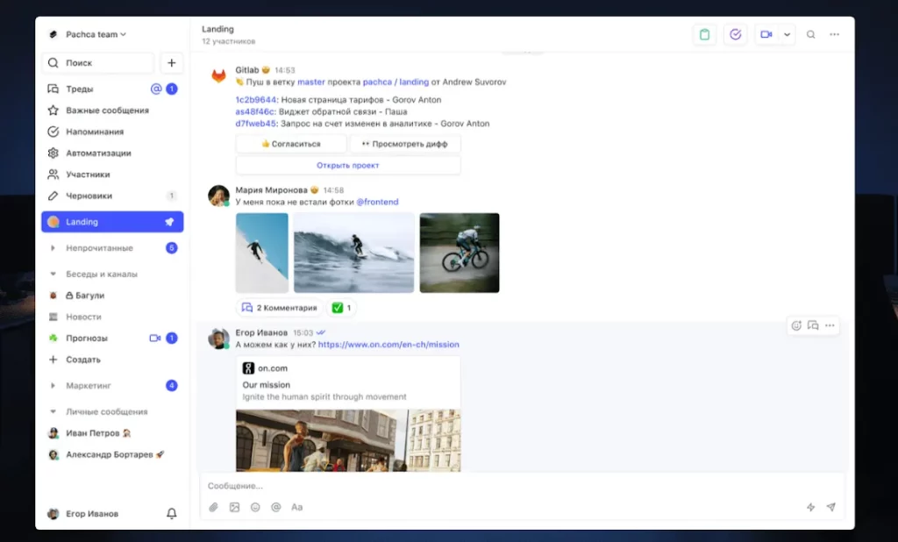Expand the Непрочитанные section
The image size is (898, 542).
[x=53, y=248]
